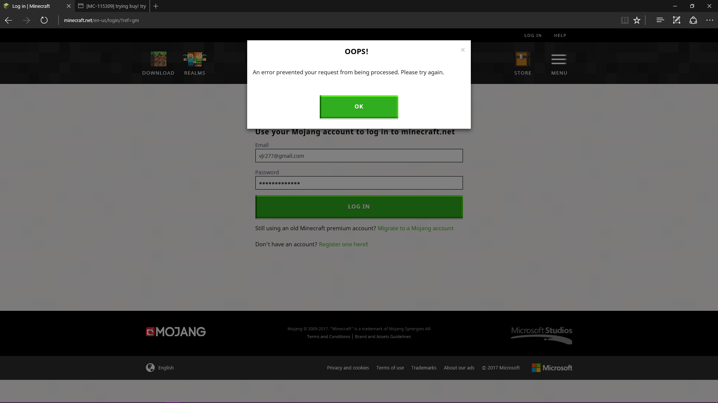Add page to favorites with star icon

click(x=637, y=20)
